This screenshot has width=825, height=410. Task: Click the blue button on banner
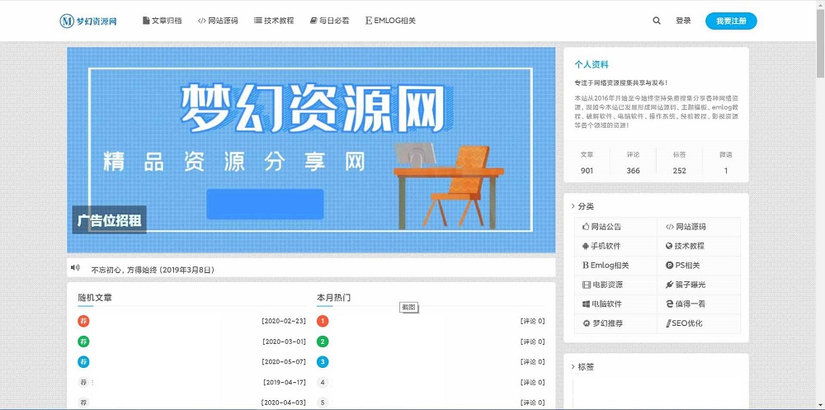(265, 205)
